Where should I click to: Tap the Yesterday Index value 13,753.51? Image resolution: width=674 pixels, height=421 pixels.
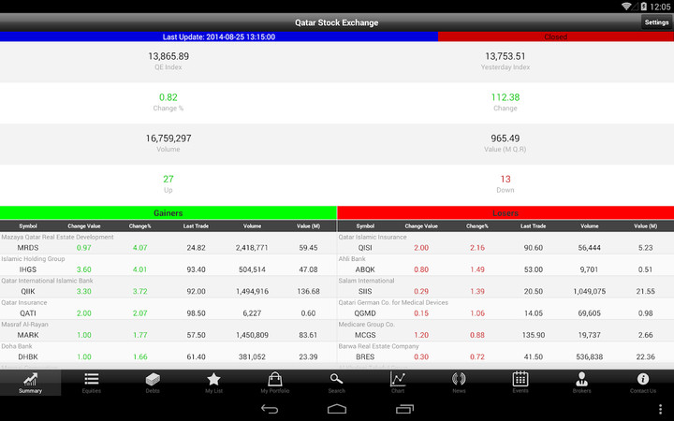[x=505, y=56]
